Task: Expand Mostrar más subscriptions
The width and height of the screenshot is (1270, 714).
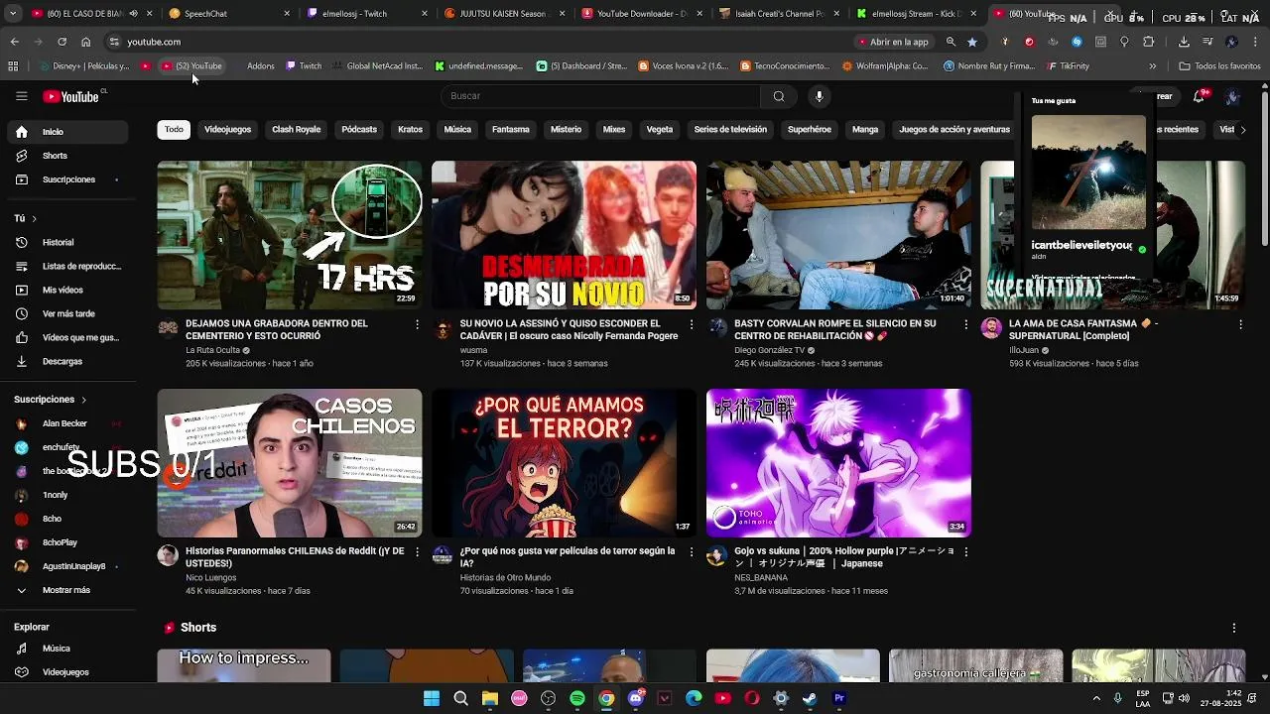Action: click(66, 590)
